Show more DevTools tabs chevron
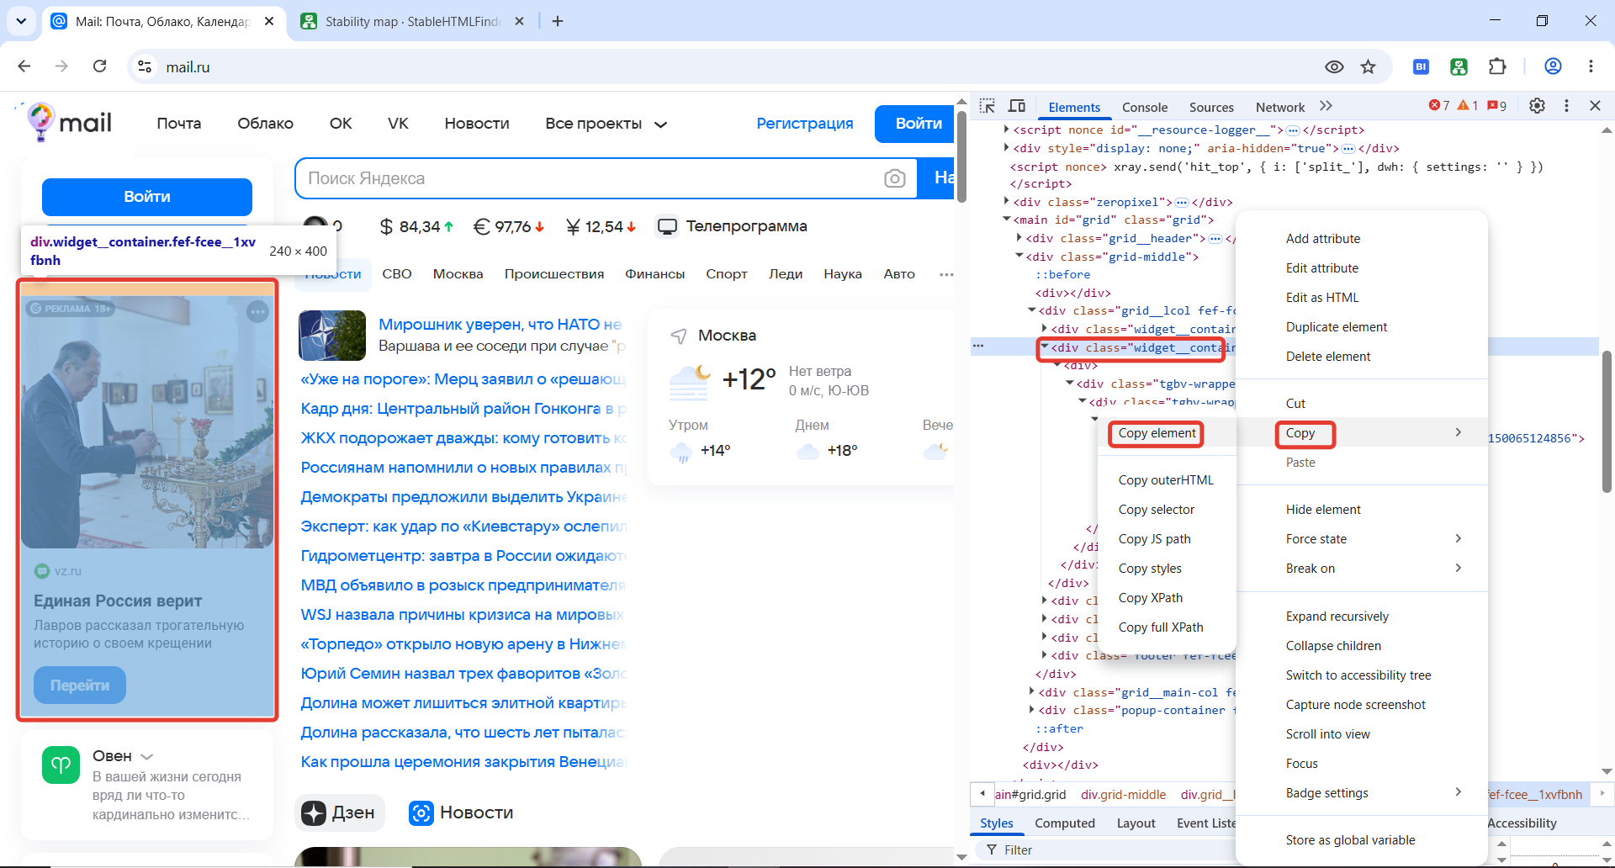 point(1326,106)
